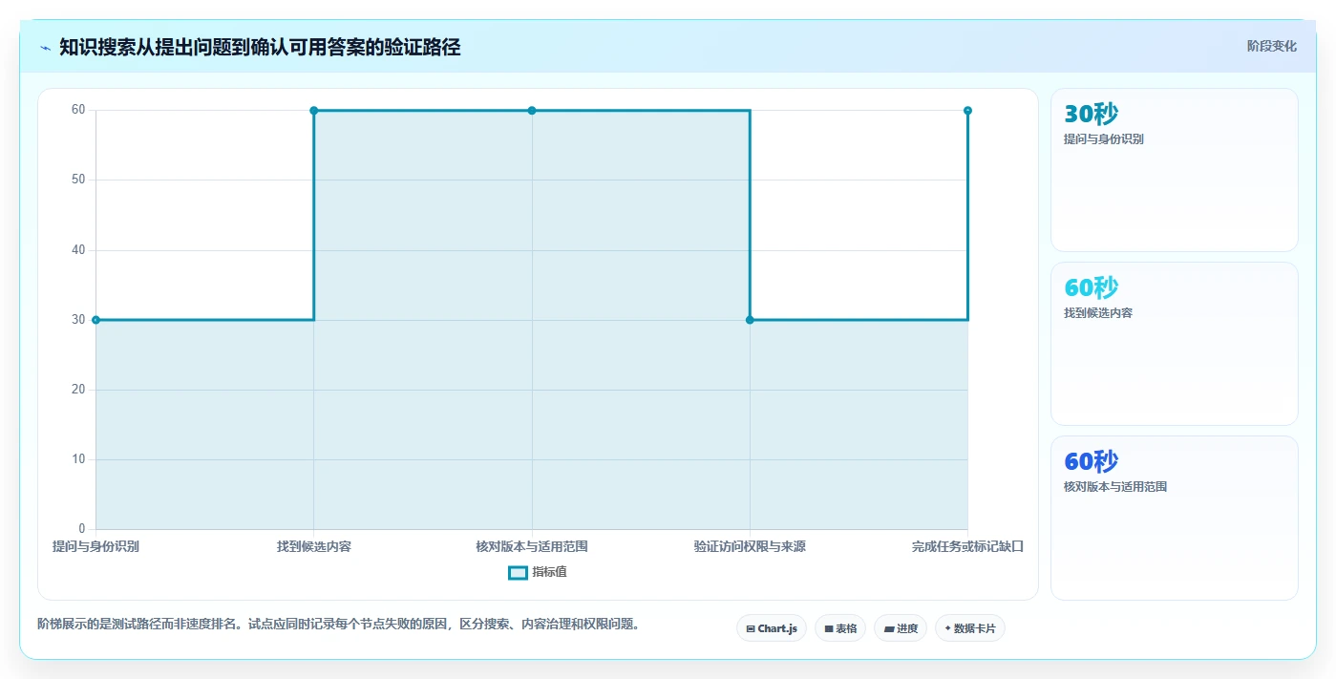Image resolution: width=1336 pixels, height=679 pixels.
Task: Open the 60秒 找到候选内容 card
Action: [x=1174, y=344]
